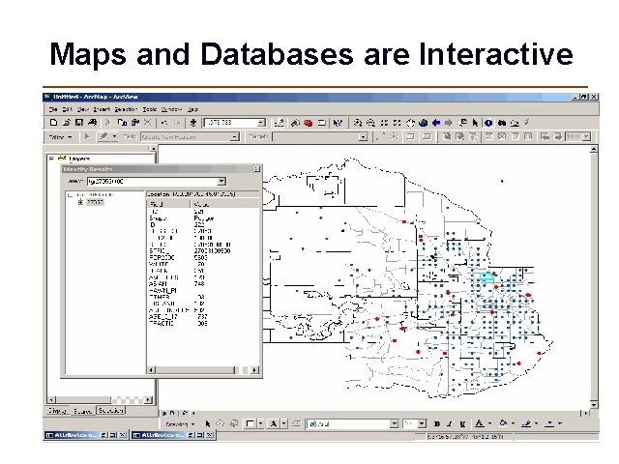Expand the feature node in Identify Results tree
619x464 pixels.
[x=80, y=202]
